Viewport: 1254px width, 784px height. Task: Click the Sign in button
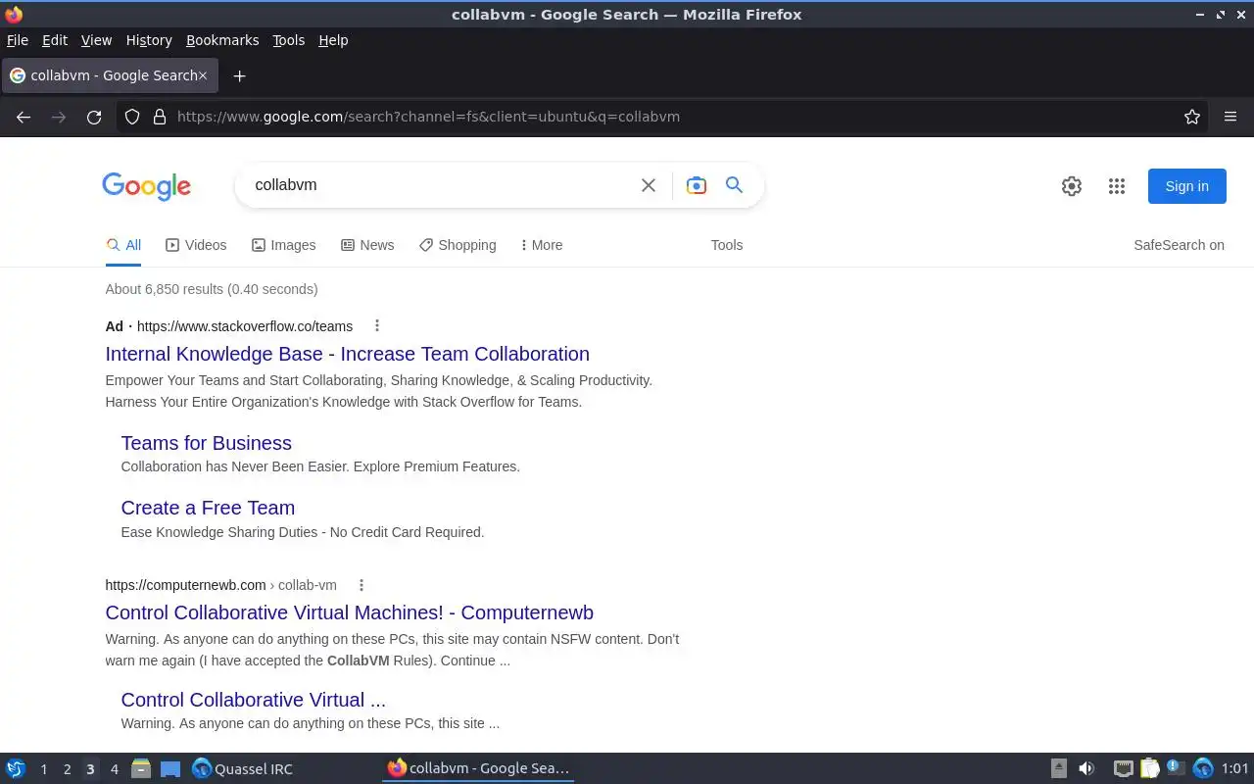tap(1187, 186)
